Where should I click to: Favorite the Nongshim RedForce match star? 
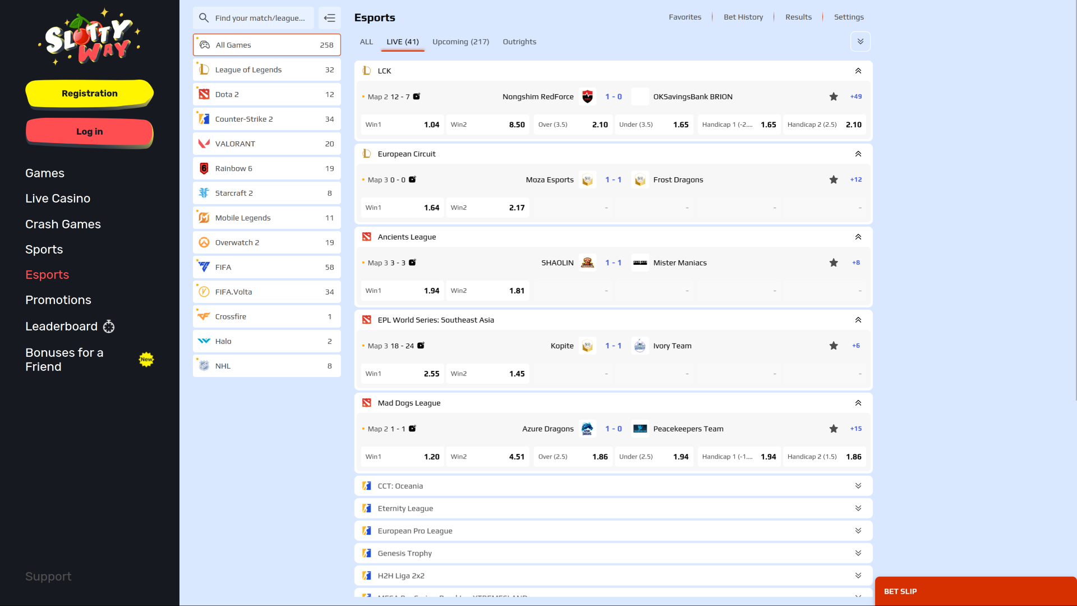tap(834, 97)
